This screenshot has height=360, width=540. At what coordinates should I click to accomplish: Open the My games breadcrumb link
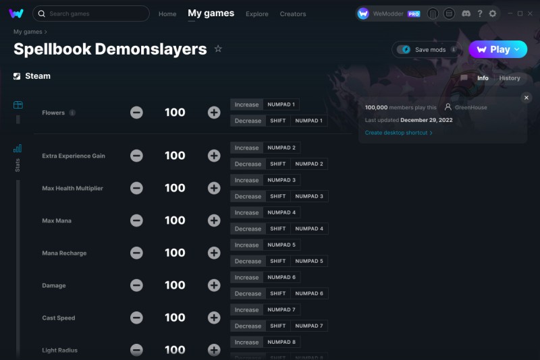pos(28,32)
